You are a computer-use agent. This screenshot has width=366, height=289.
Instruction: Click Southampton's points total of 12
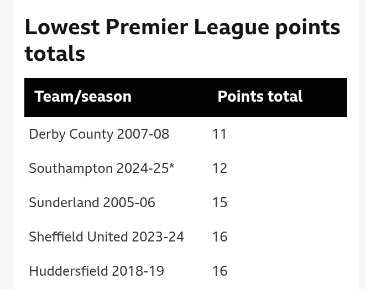219,169
